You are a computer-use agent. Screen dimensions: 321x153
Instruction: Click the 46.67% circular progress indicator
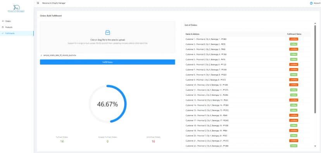[x=107, y=104]
